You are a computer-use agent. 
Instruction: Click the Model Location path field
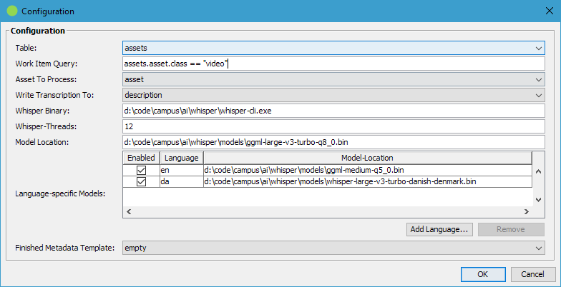[333, 142]
